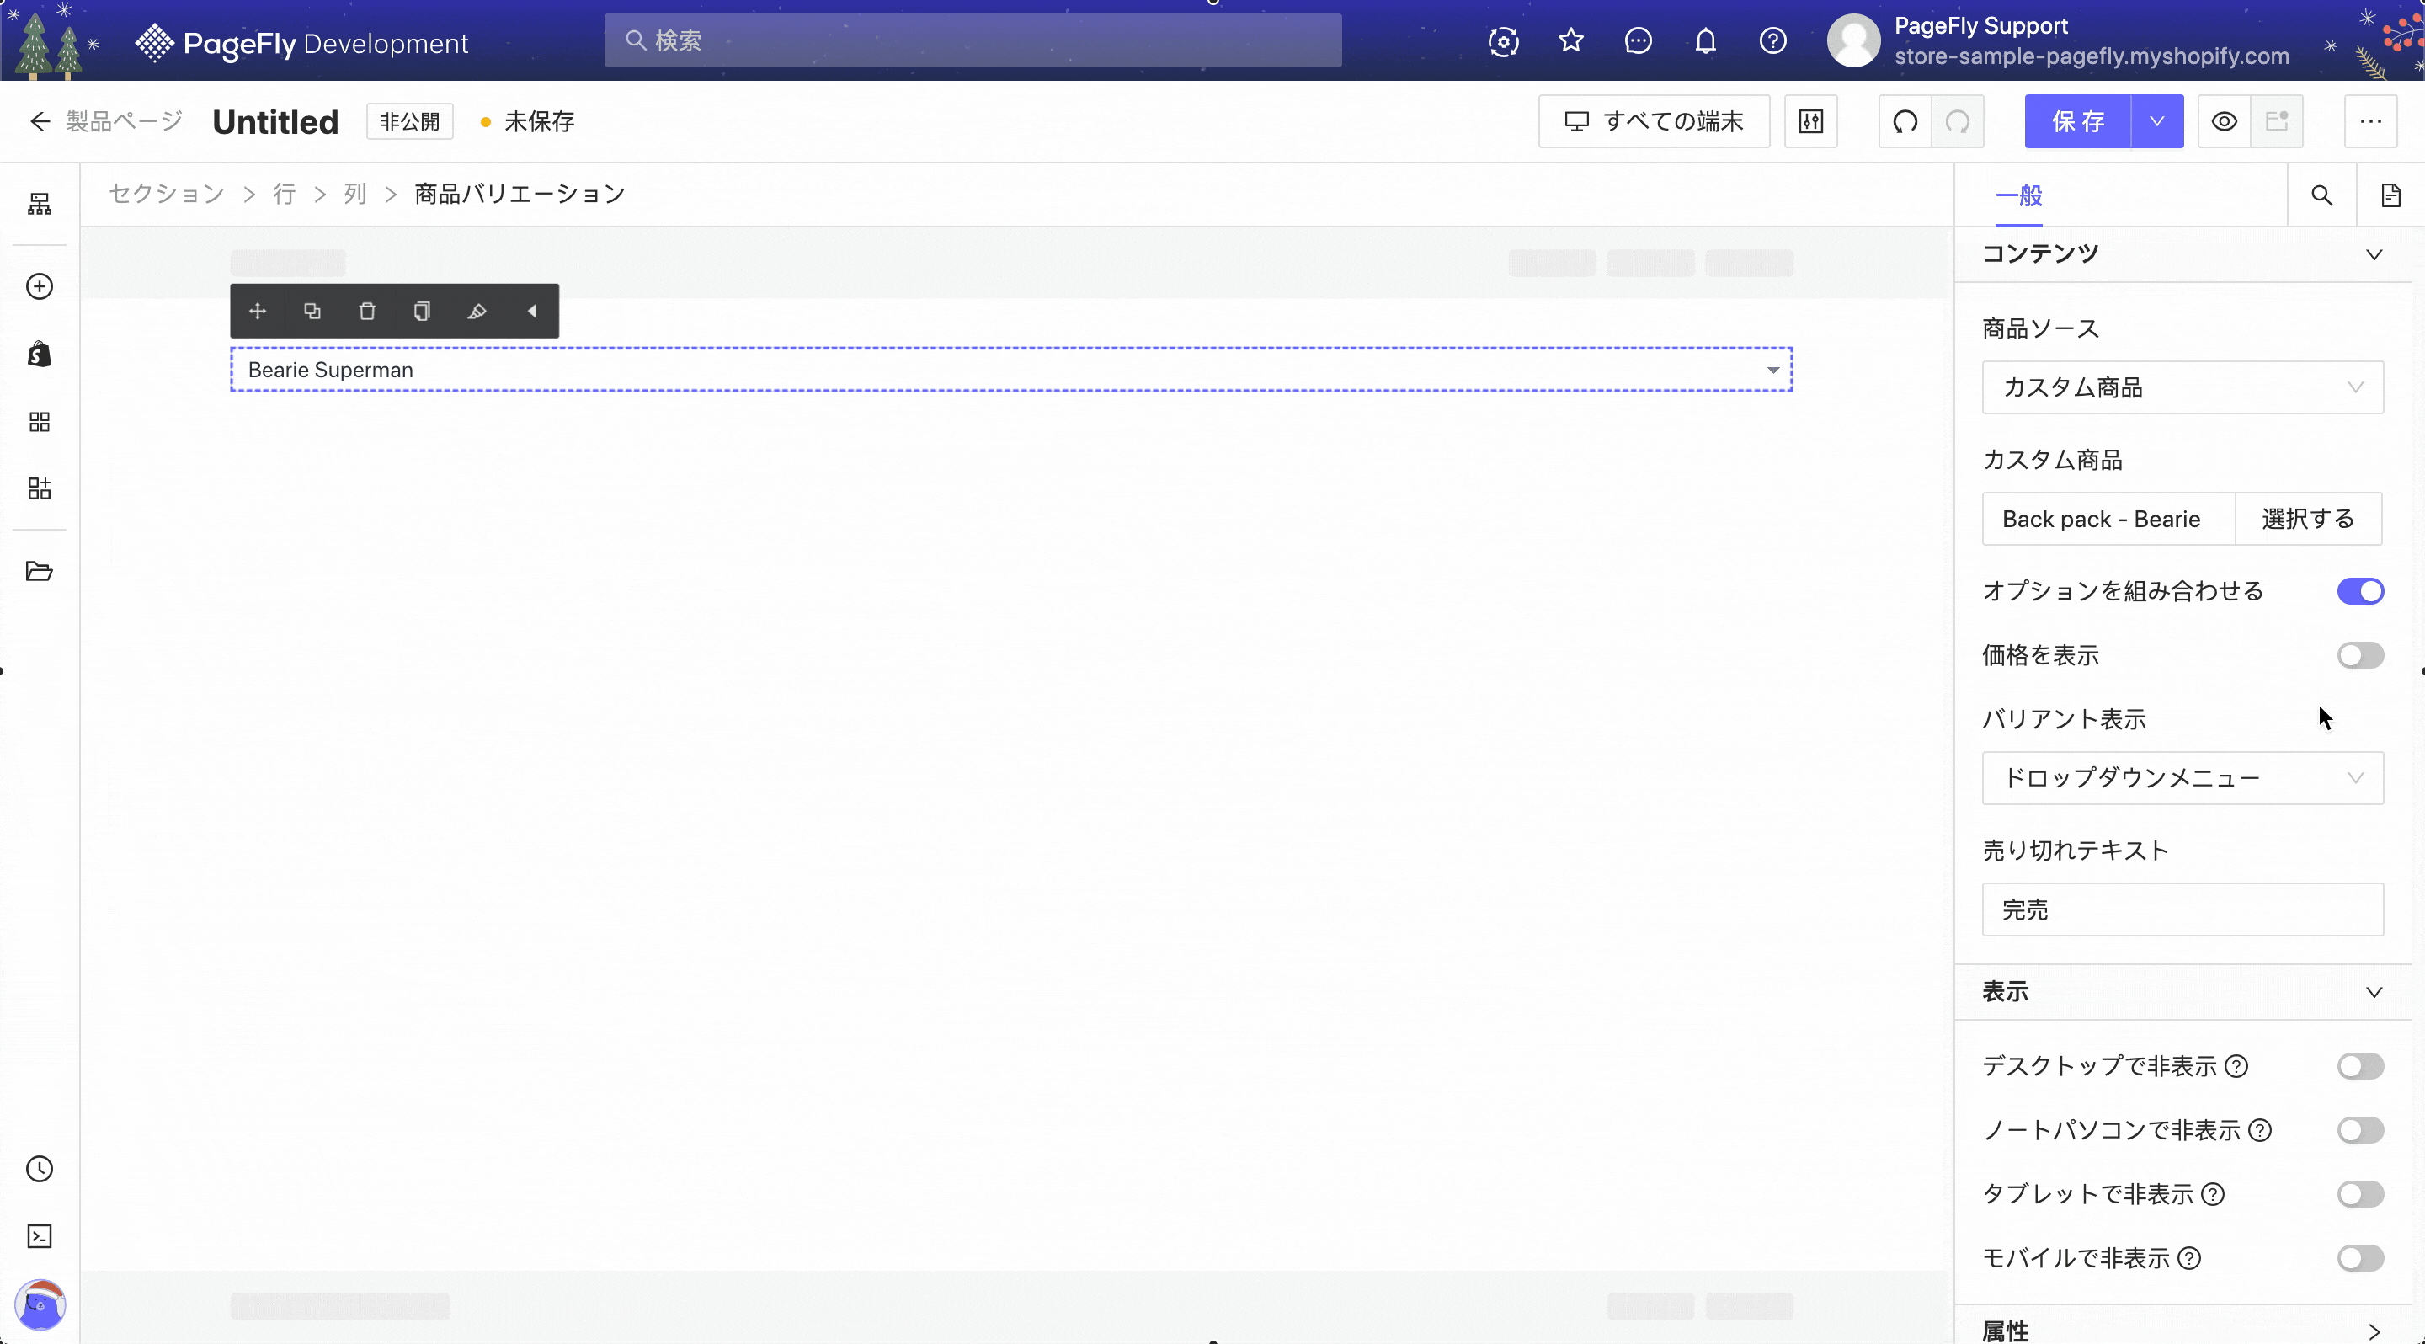Click the style brush icon in element toolbar

[477, 311]
